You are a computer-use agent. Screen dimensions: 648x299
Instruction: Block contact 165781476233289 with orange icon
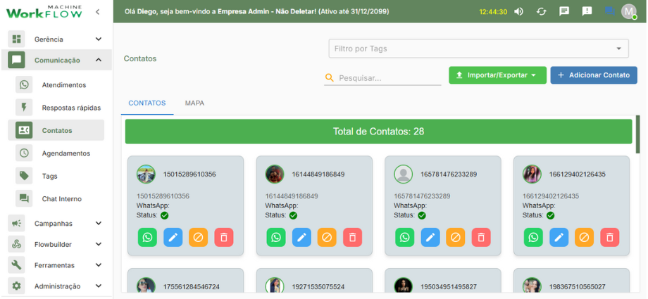point(456,238)
